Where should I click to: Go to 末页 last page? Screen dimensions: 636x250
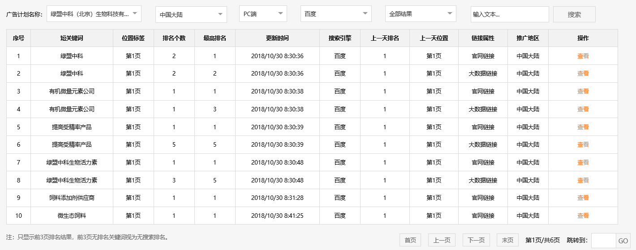click(507, 240)
